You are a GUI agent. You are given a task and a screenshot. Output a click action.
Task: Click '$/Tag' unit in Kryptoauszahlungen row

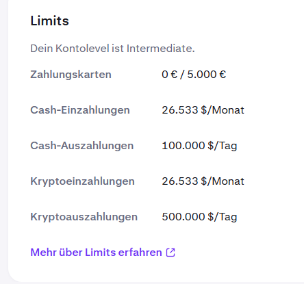[x=223, y=217]
